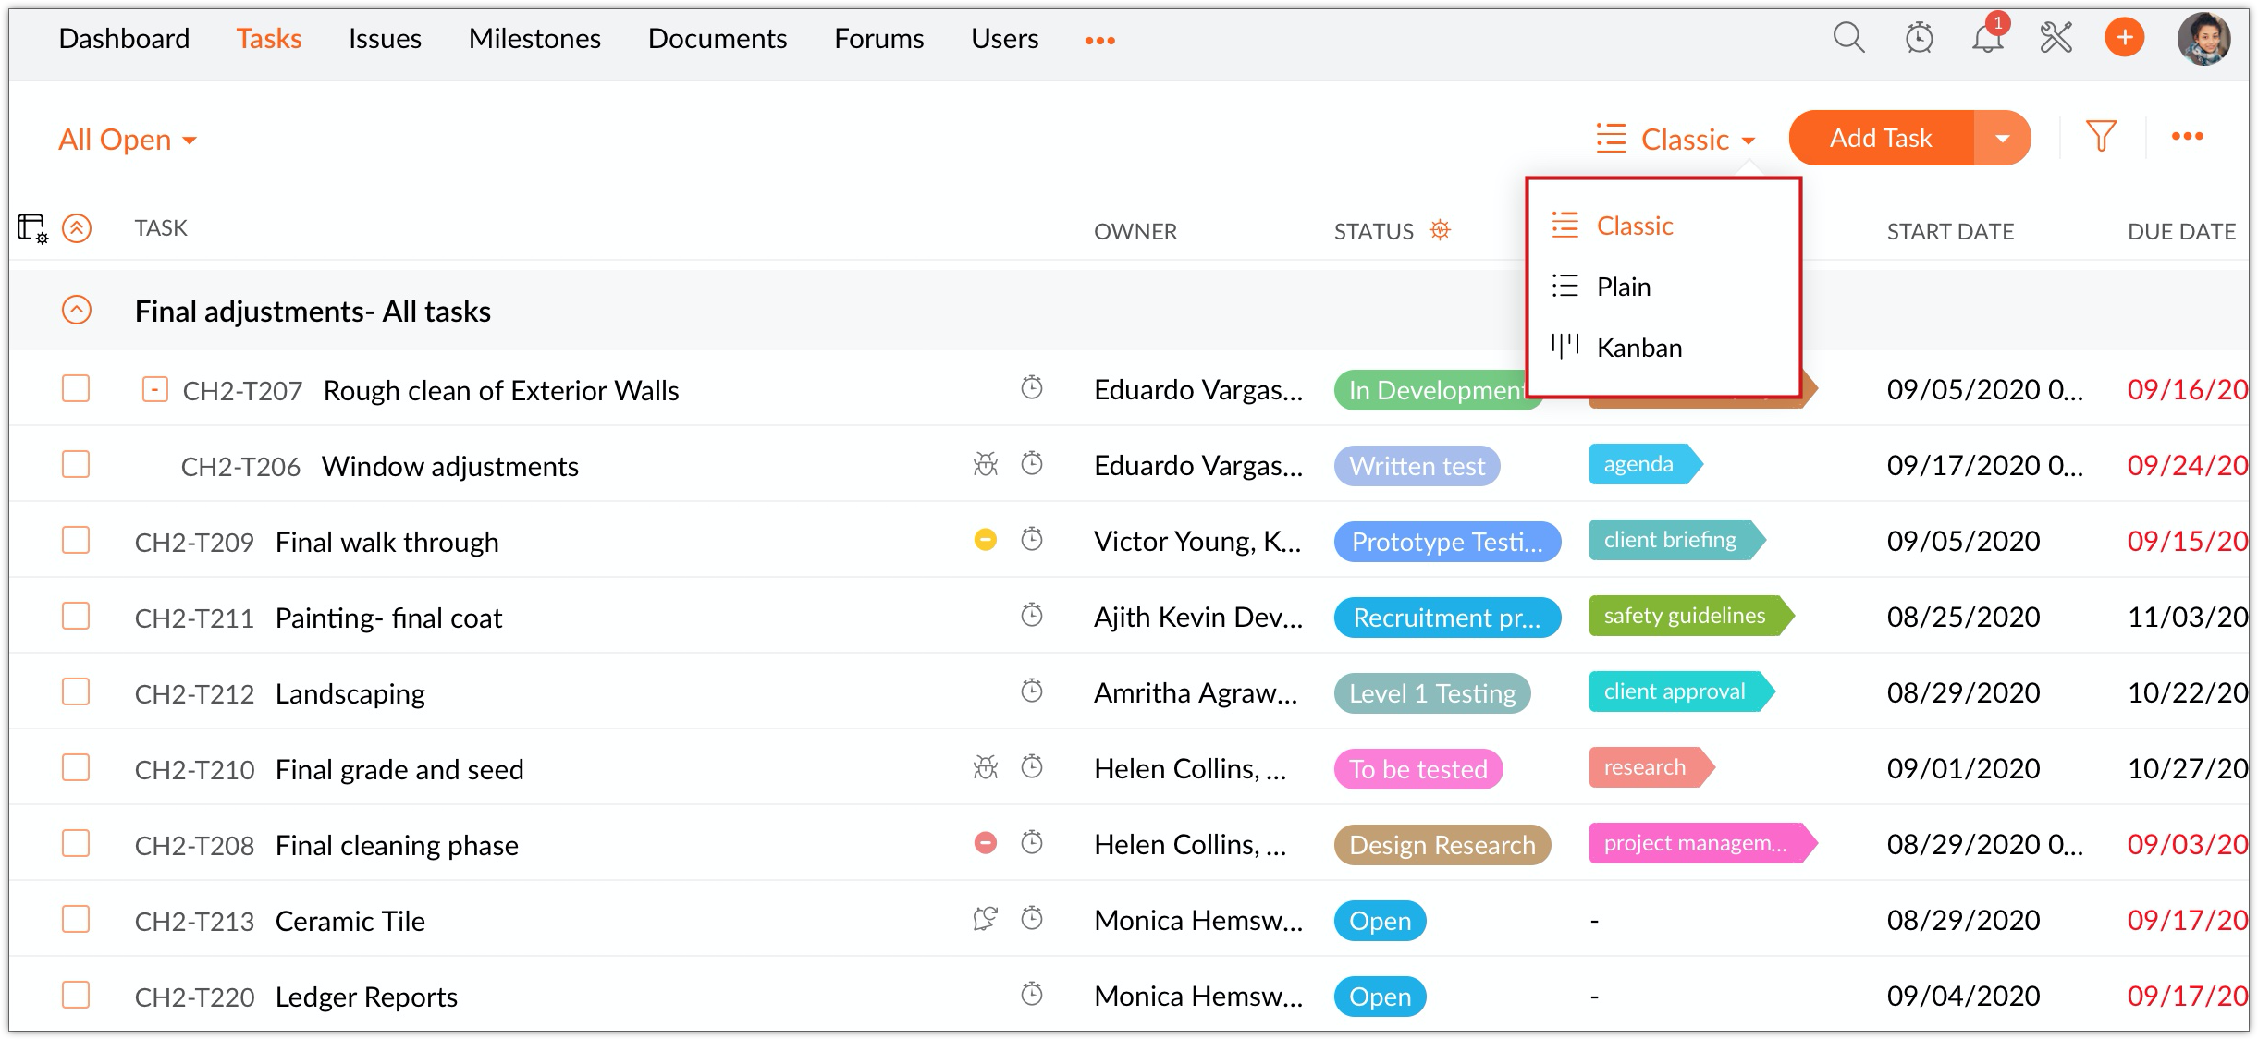
Task: Check the Ceramic Tile task checkbox
Action: (x=76, y=920)
